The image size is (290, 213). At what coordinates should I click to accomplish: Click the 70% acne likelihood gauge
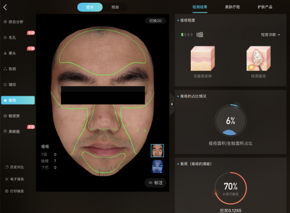pyautogui.click(x=230, y=188)
